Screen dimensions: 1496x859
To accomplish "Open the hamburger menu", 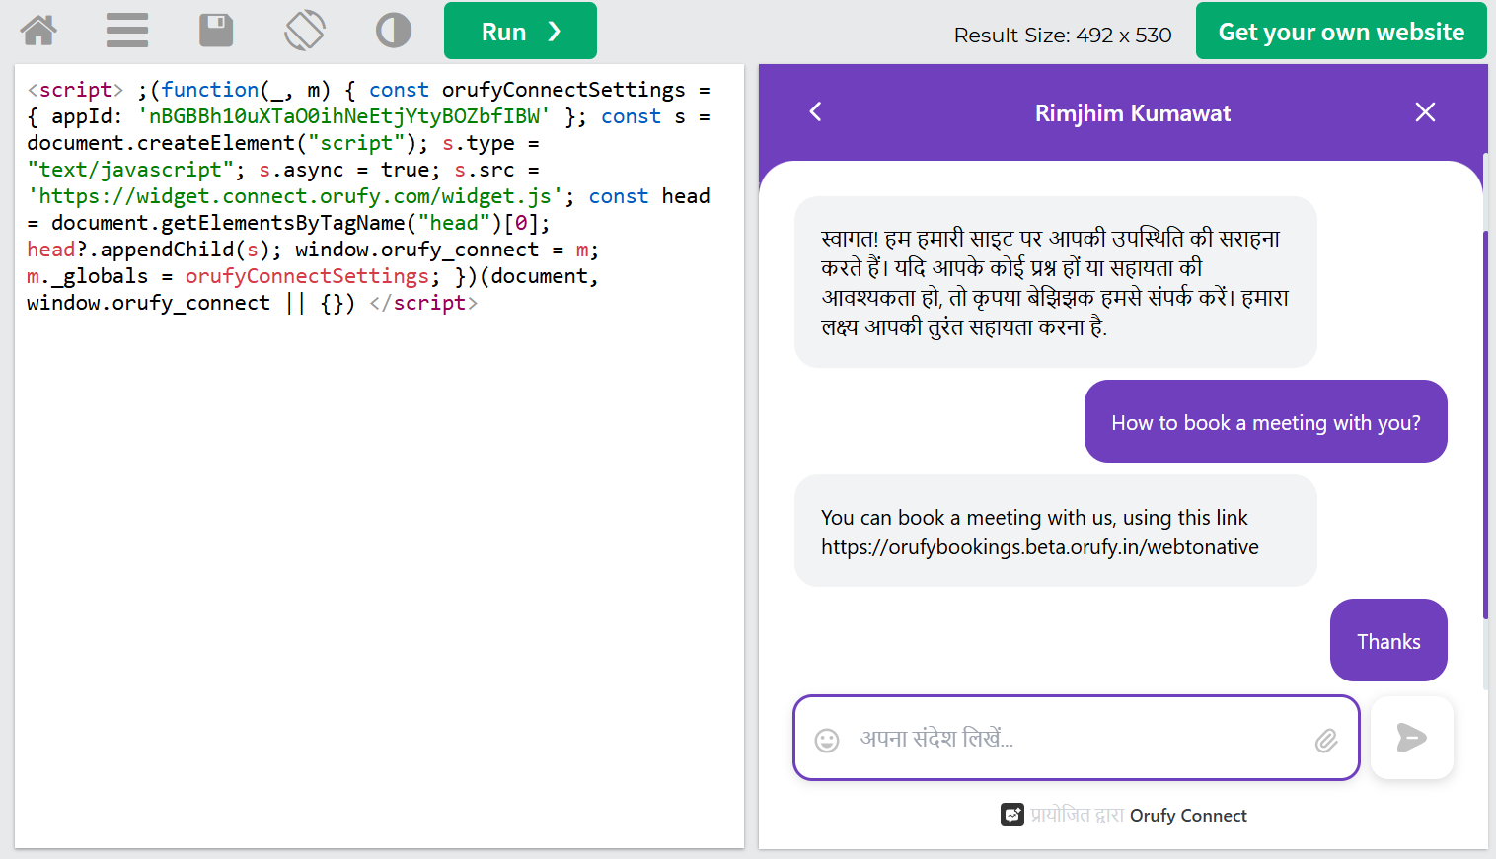I will tap(127, 31).
